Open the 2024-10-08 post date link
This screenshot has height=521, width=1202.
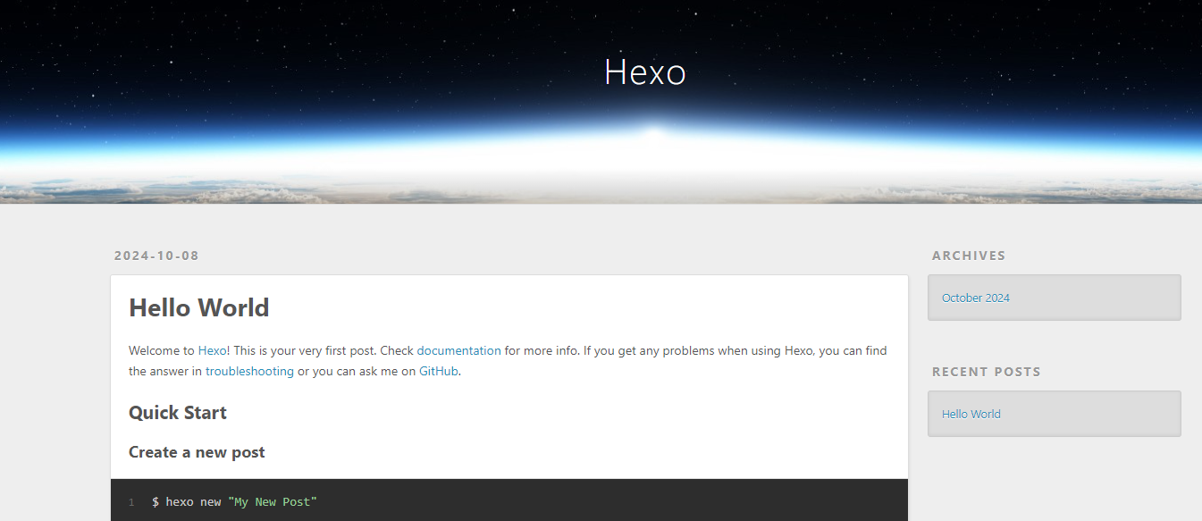click(156, 256)
